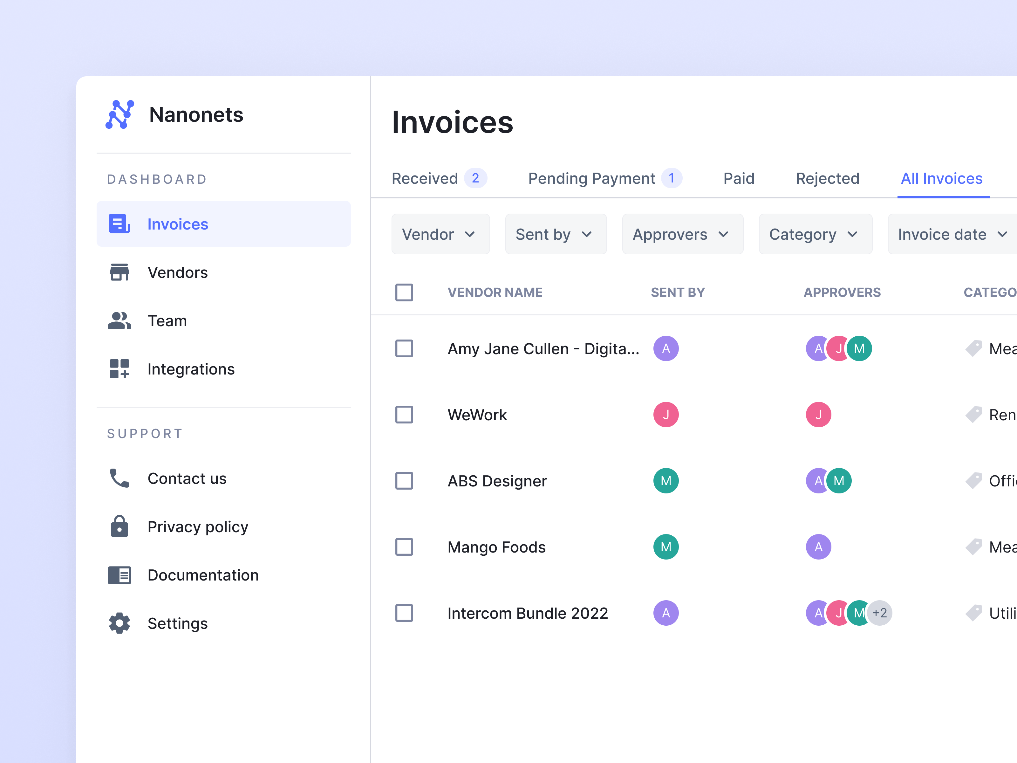Image resolution: width=1017 pixels, height=763 pixels.
Task: Click the Privacy policy lock icon
Action: pyautogui.click(x=119, y=526)
